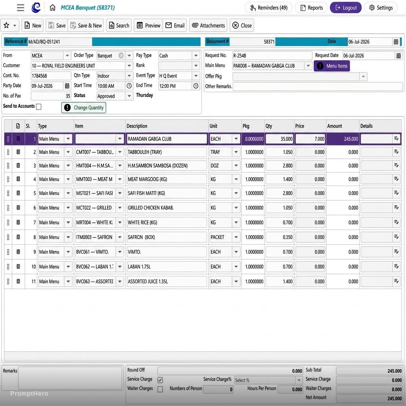Click the row grid icon for GRILLED CHICKEN KABAB
The image size is (406, 406).
pyautogui.click(x=18, y=208)
